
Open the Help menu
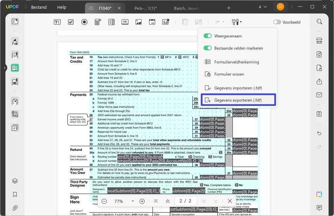click(x=62, y=7)
